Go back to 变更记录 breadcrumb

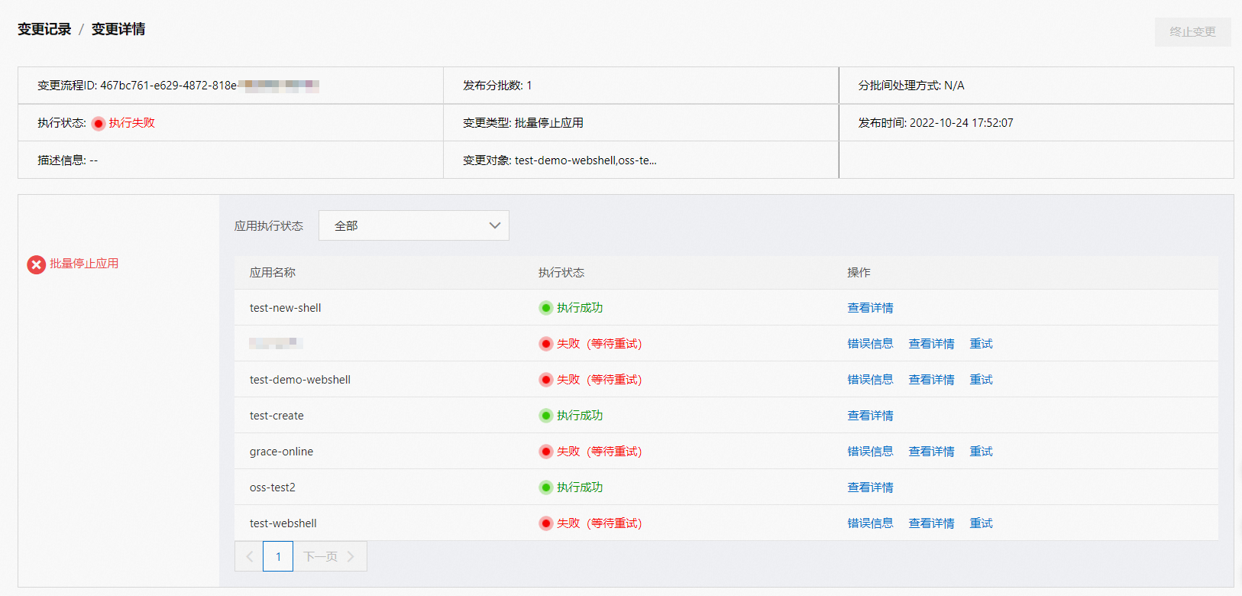tap(44, 29)
